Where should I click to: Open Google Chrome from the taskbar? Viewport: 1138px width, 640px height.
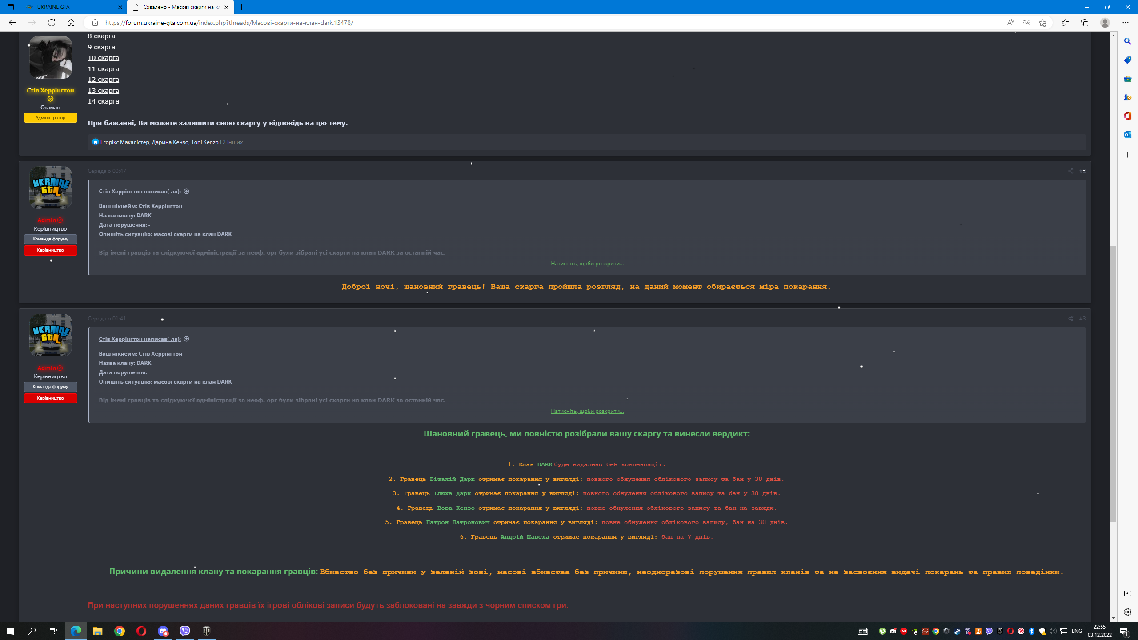click(119, 631)
